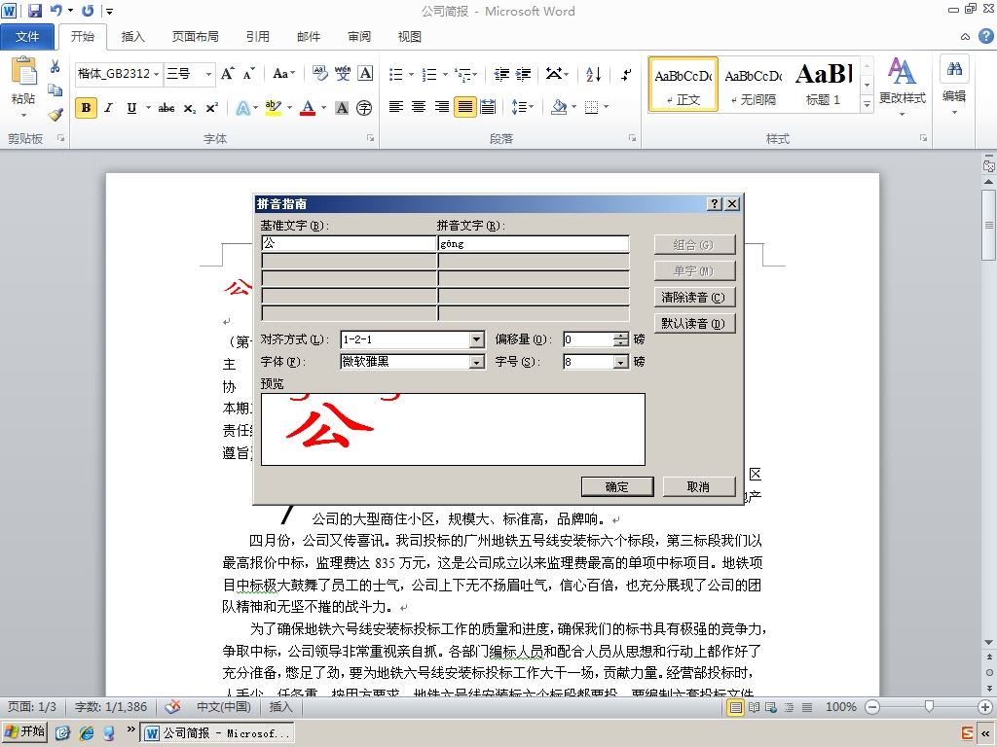Screen dimensions: 997x747
Task: Expand the styles gallery More arrow
Action: [x=866, y=104]
